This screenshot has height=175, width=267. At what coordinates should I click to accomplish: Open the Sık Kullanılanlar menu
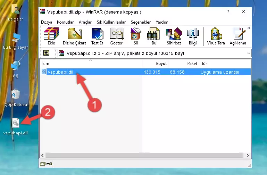[111, 22]
